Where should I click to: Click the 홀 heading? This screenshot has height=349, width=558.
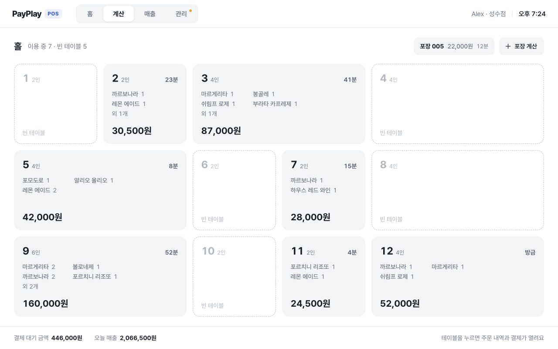[18, 46]
